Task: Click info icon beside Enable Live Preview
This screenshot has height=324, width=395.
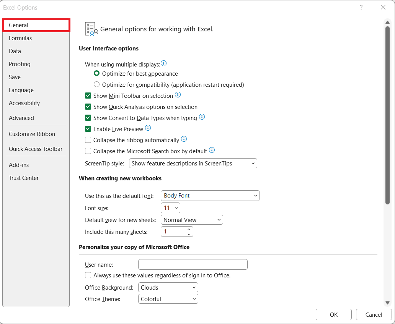Action: 148,128
